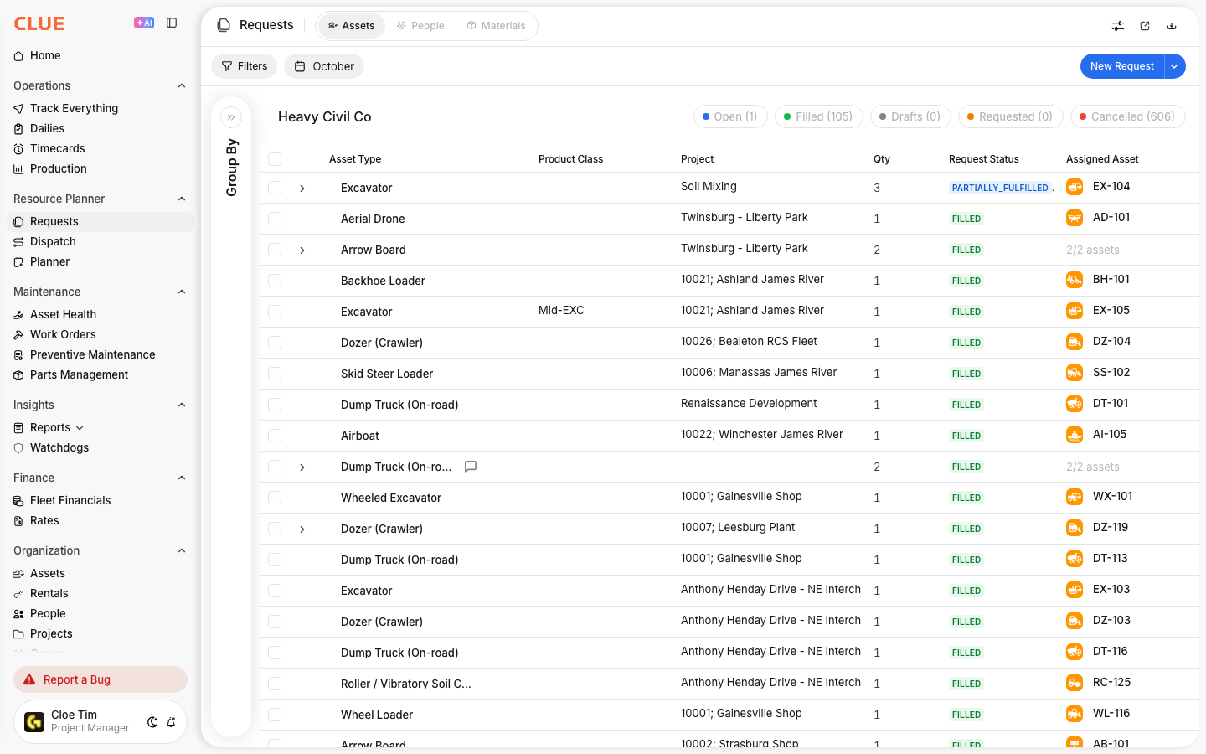1206x754 pixels.
Task: Open the October date picker
Action: pyautogui.click(x=324, y=66)
